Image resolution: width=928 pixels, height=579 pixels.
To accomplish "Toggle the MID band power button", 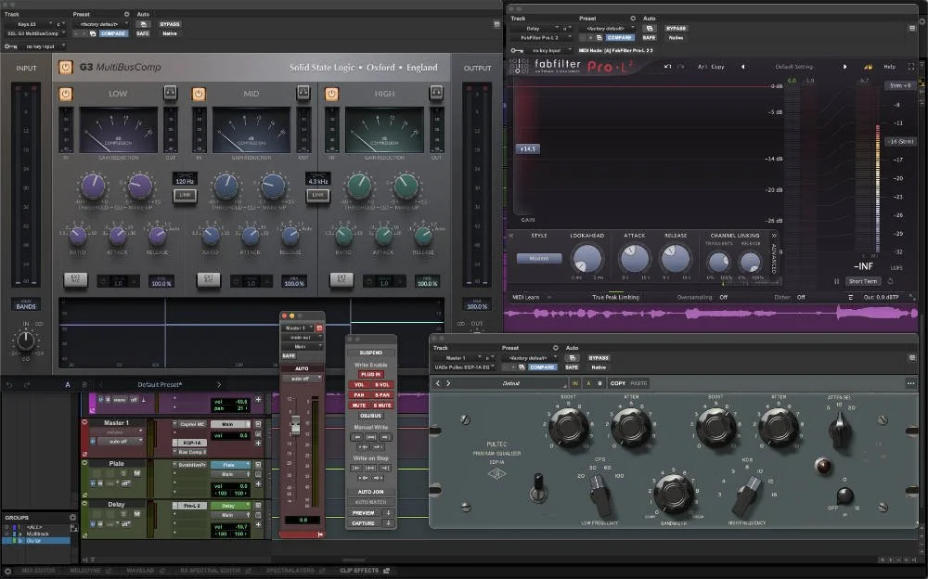I will tap(199, 94).
